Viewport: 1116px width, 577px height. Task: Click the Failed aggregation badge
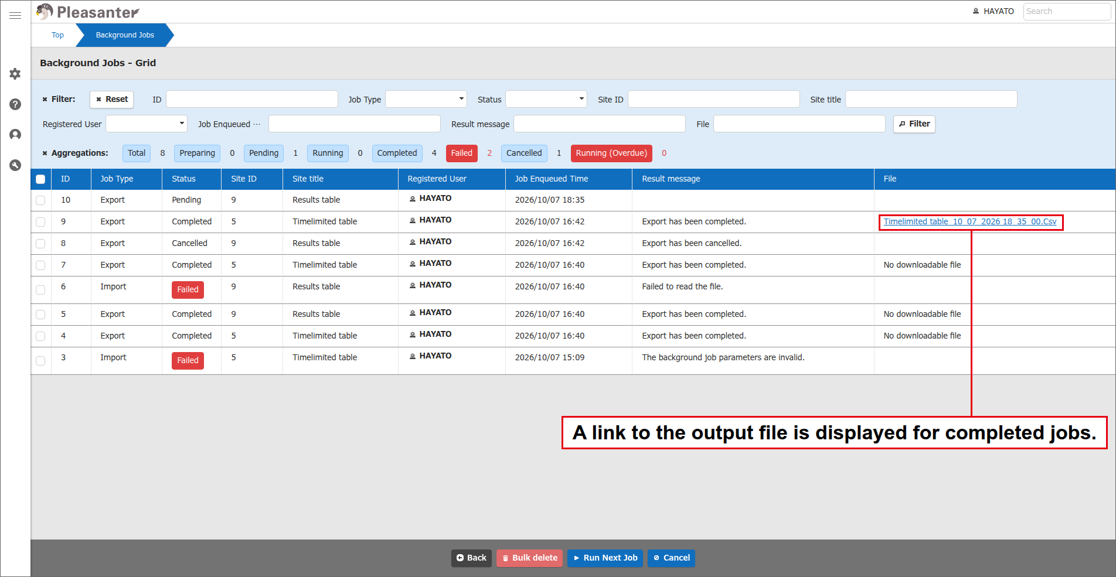pos(462,153)
